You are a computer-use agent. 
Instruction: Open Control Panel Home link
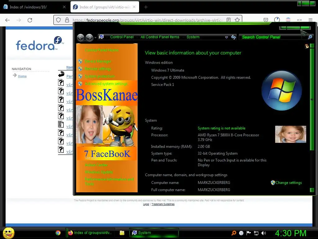tap(102, 50)
